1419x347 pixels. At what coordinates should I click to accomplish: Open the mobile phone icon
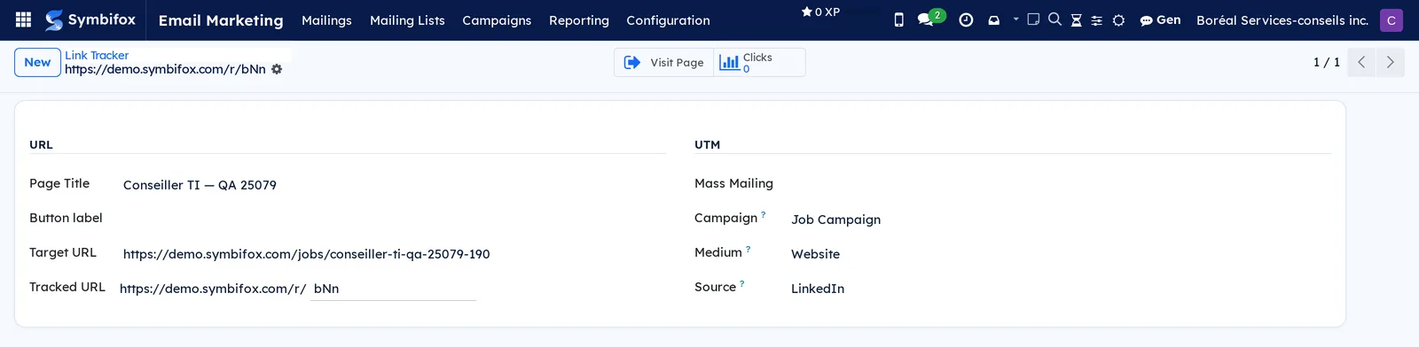(898, 19)
